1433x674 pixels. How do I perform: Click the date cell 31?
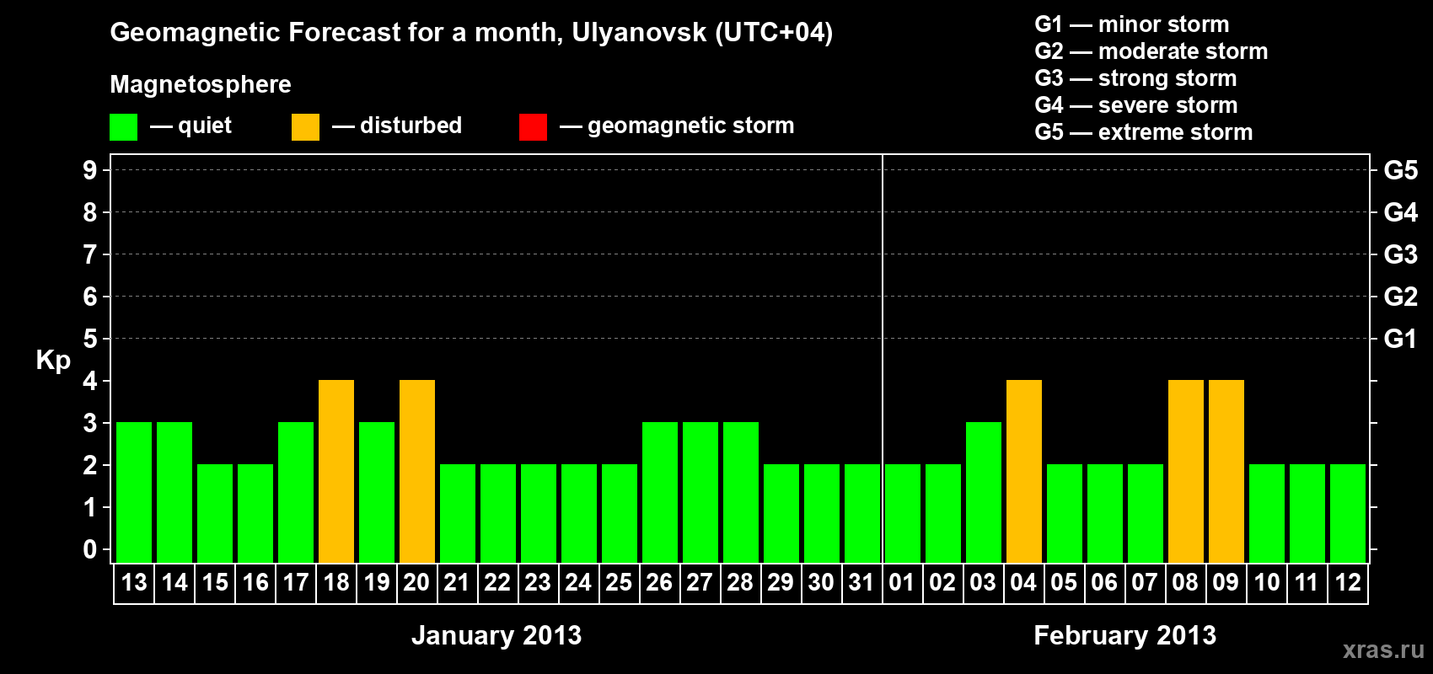coord(862,583)
